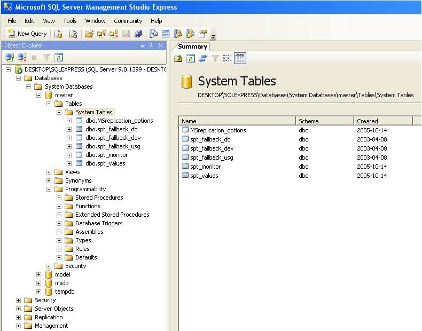Open the Object Explorer window position dropdown
The image size is (422, 331).
tap(143, 46)
